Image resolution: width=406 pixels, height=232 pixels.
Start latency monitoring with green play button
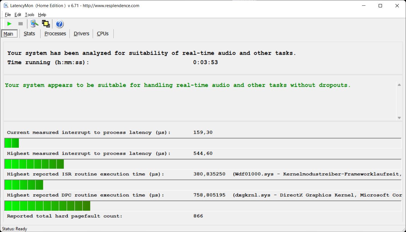point(9,24)
